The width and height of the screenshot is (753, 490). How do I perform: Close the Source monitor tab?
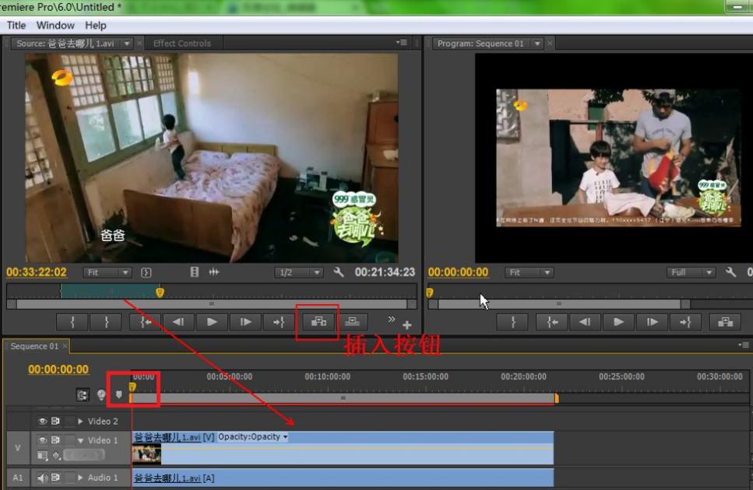pos(139,43)
